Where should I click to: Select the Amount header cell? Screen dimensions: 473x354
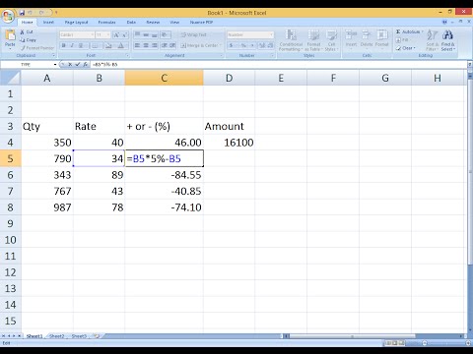229,127
